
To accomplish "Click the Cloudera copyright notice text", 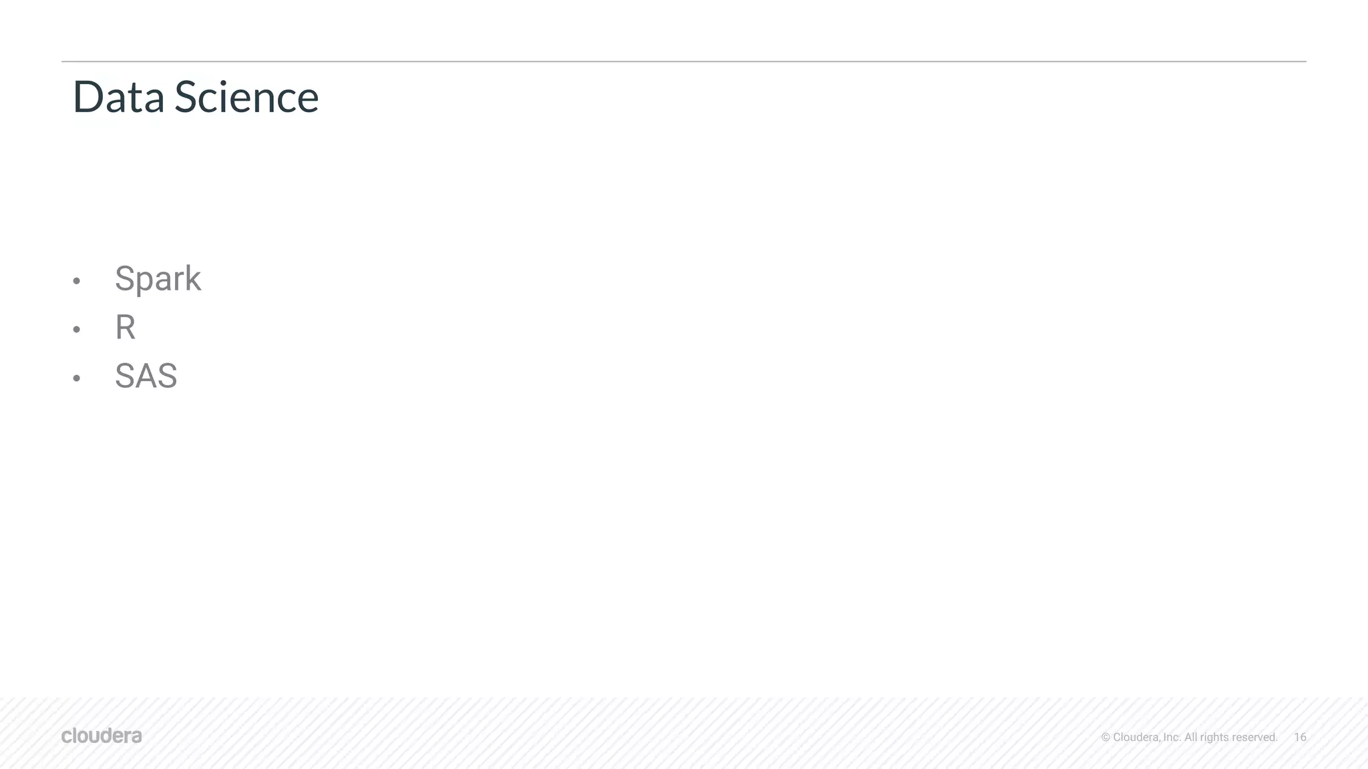I will 1189,737.
